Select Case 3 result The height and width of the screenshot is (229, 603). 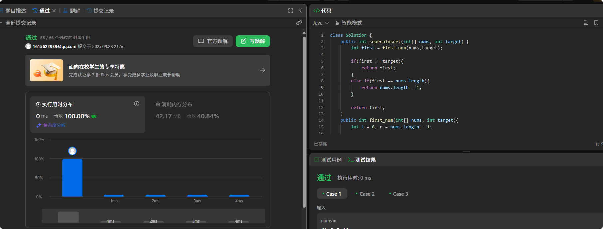[x=399, y=194]
